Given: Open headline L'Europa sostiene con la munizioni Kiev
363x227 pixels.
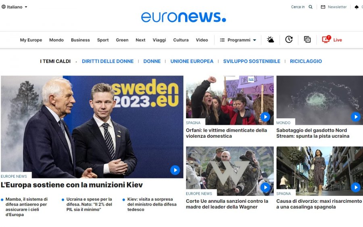Looking at the screenshot, I should pos(72,185).
